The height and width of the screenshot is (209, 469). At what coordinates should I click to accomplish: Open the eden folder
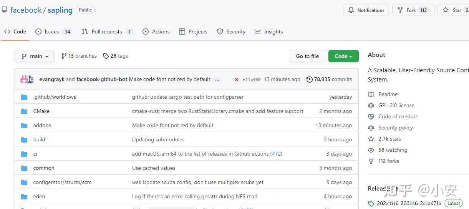[x=39, y=196]
